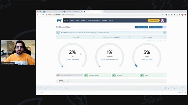This screenshot has width=188, height=105.
Task: Go to Nodes in navigation bar
Action: (x=77, y=20)
